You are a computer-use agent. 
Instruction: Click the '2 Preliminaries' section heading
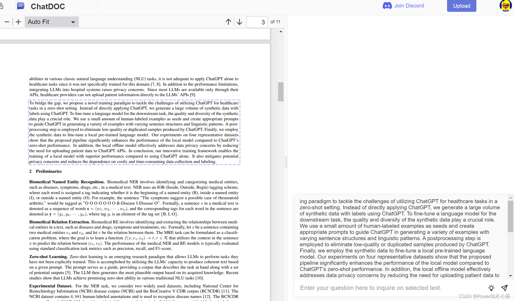pos(45,171)
